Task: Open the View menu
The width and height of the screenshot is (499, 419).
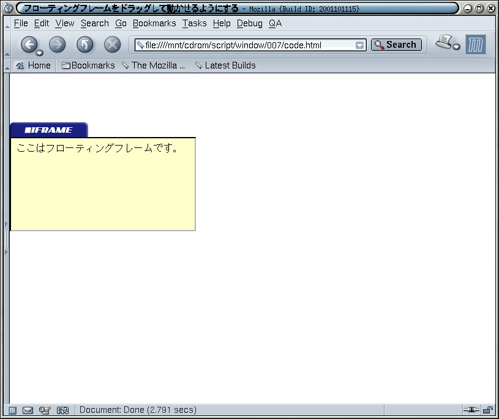Action: coord(65,23)
